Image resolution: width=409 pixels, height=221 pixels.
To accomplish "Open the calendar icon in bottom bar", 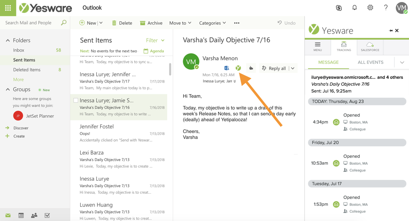I will 21,215.
